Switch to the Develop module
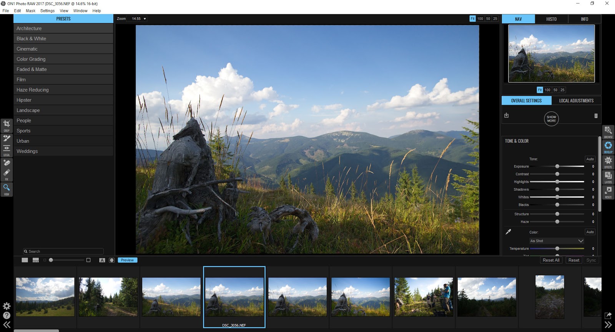 tap(608, 147)
